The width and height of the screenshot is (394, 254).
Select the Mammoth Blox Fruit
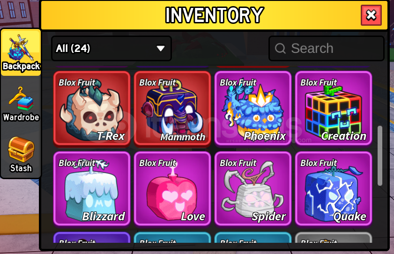pyautogui.click(x=172, y=109)
